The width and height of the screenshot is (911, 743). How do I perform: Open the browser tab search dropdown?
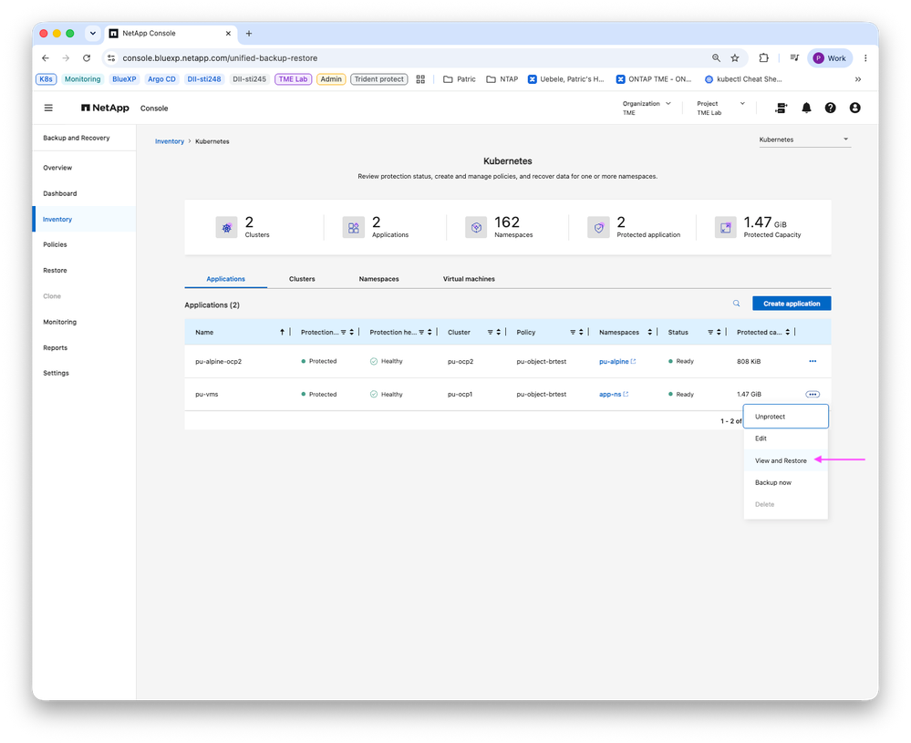tap(92, 34)
